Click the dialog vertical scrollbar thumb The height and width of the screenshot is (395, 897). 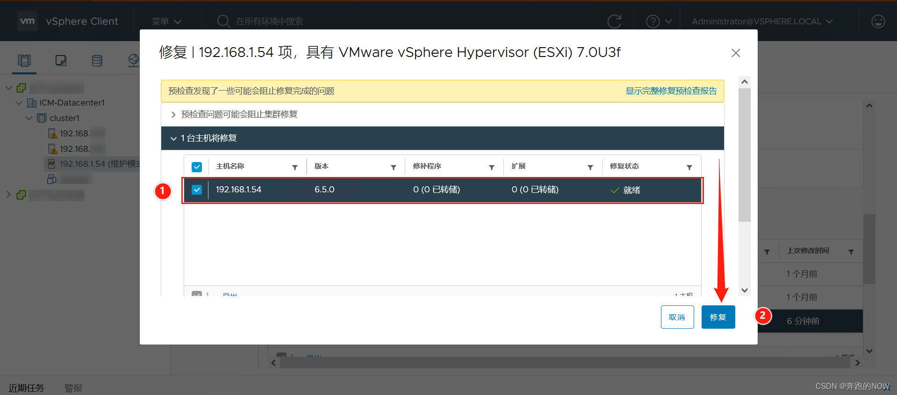click(745, 155)
